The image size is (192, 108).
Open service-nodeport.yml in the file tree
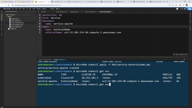click(x=16, y=27)
